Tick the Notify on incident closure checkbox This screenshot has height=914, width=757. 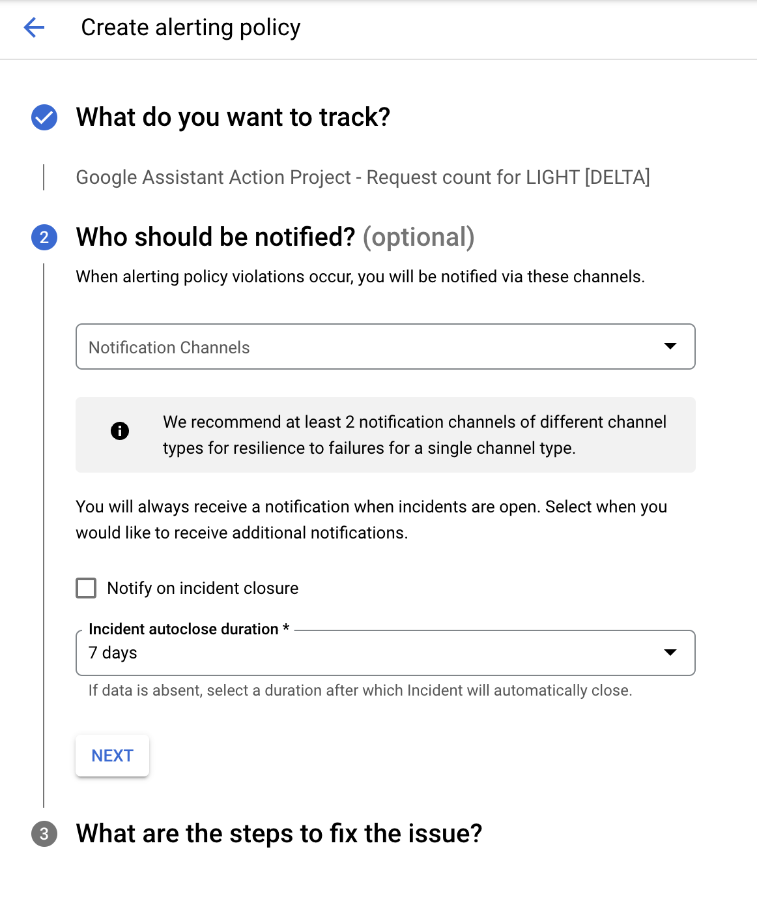pyautogui.click(x=86, y=588)
